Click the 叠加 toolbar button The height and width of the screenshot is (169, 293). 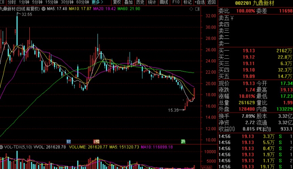128,2
